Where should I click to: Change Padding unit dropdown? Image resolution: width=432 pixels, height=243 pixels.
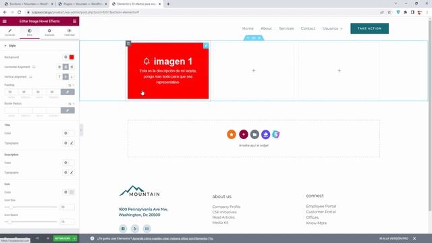[x=71, y=85]
